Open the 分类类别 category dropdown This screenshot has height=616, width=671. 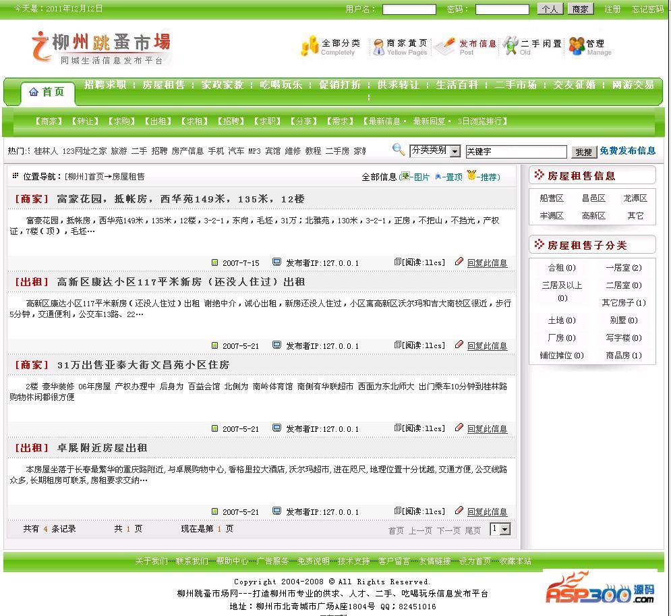[x=435, y=150]
